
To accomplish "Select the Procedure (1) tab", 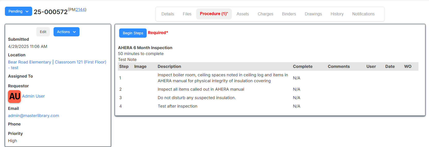I will [x=214, y=14].
